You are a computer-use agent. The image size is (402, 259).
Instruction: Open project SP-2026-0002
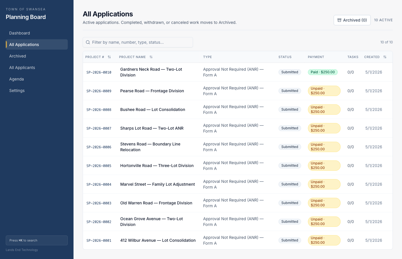tap(99, 222)
